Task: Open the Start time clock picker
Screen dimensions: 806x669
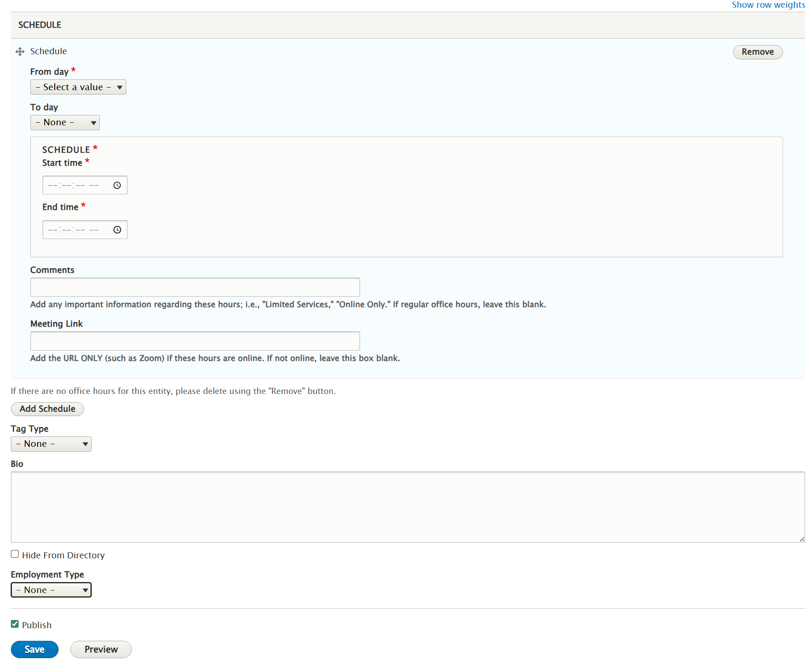Action: pyautogui.click(x=117, y=186)
